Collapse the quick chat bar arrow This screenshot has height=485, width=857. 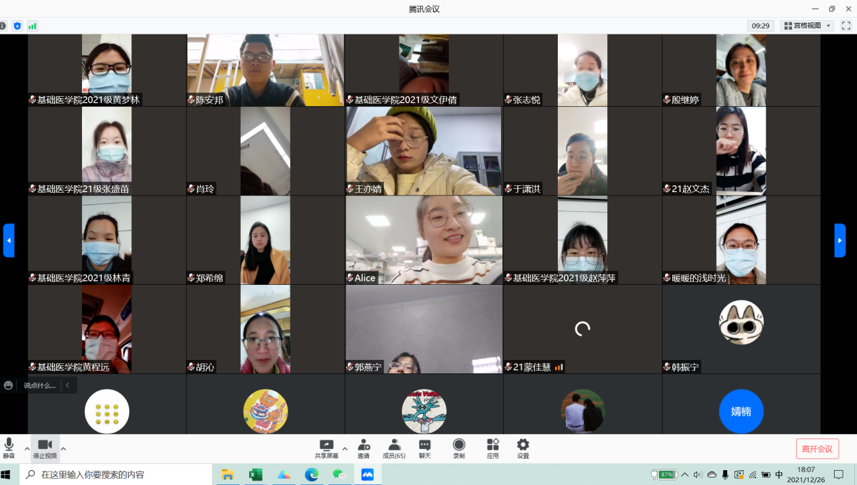tap(68, 386)
